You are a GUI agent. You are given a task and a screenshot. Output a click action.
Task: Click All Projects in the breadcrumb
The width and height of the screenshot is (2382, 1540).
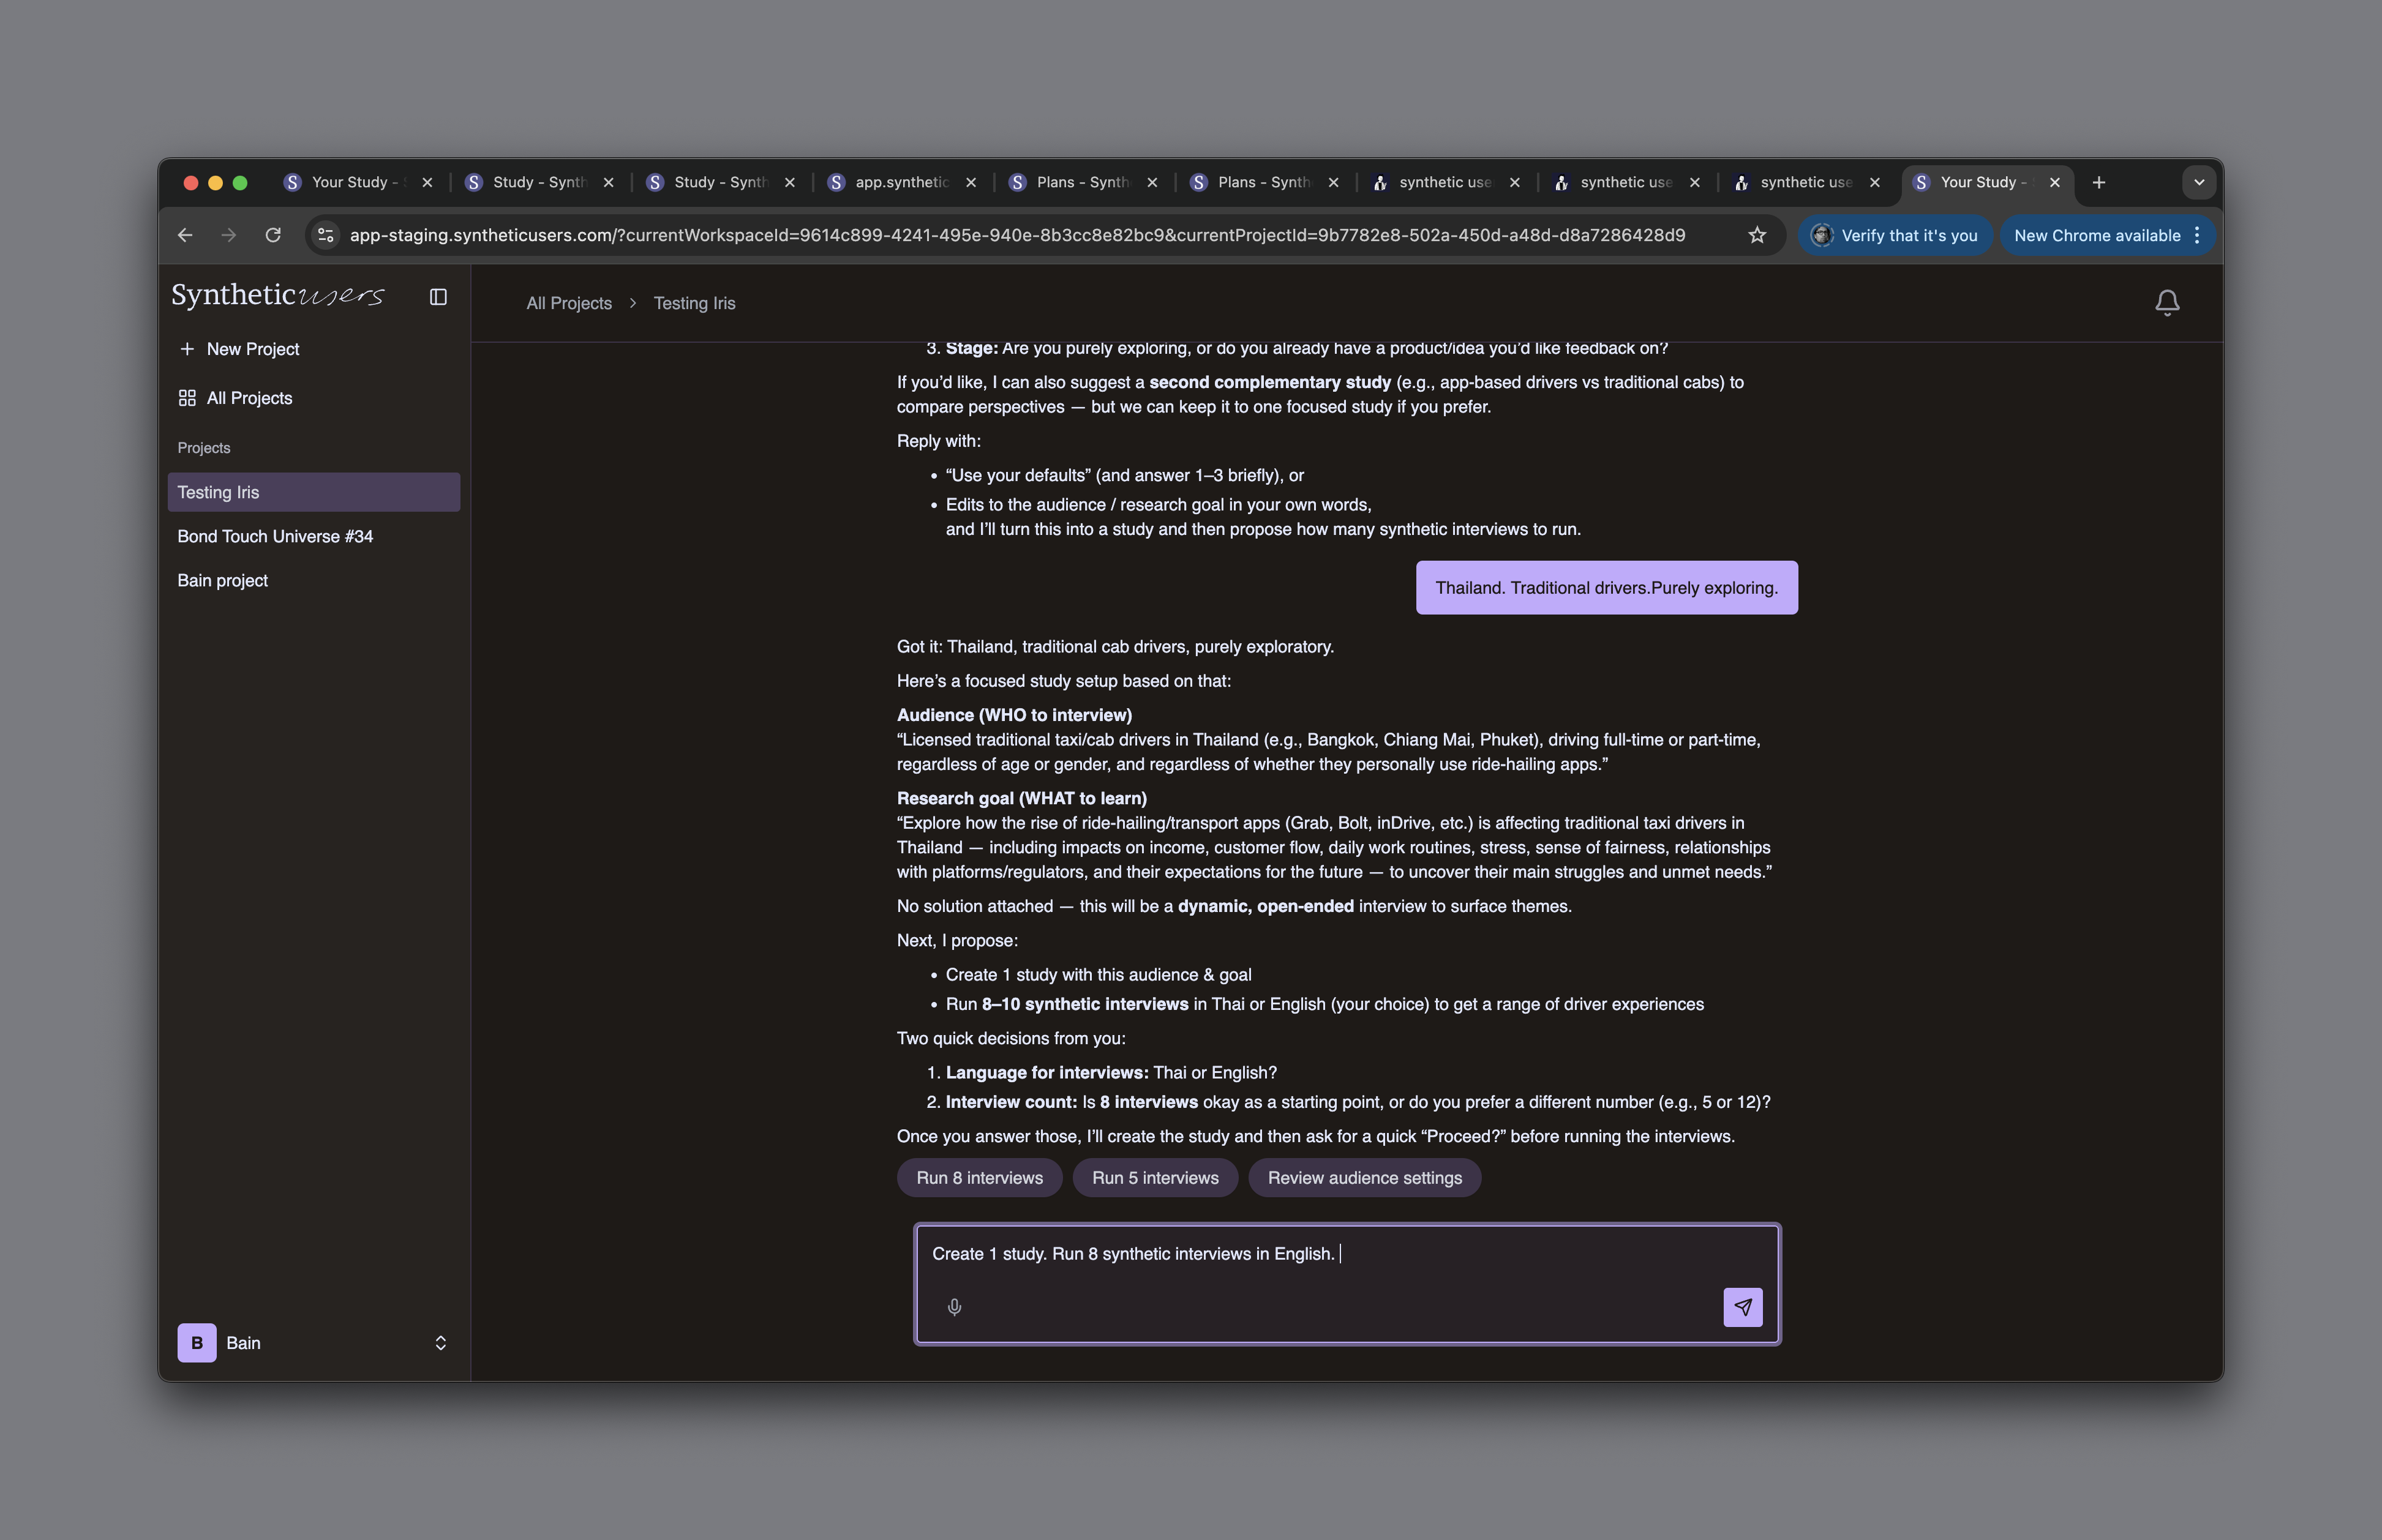point(568,303)
